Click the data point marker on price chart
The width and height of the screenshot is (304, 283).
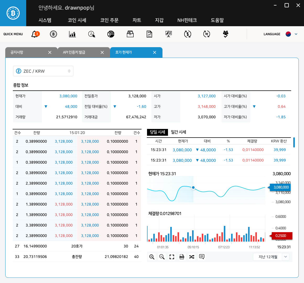click(193, 187)
